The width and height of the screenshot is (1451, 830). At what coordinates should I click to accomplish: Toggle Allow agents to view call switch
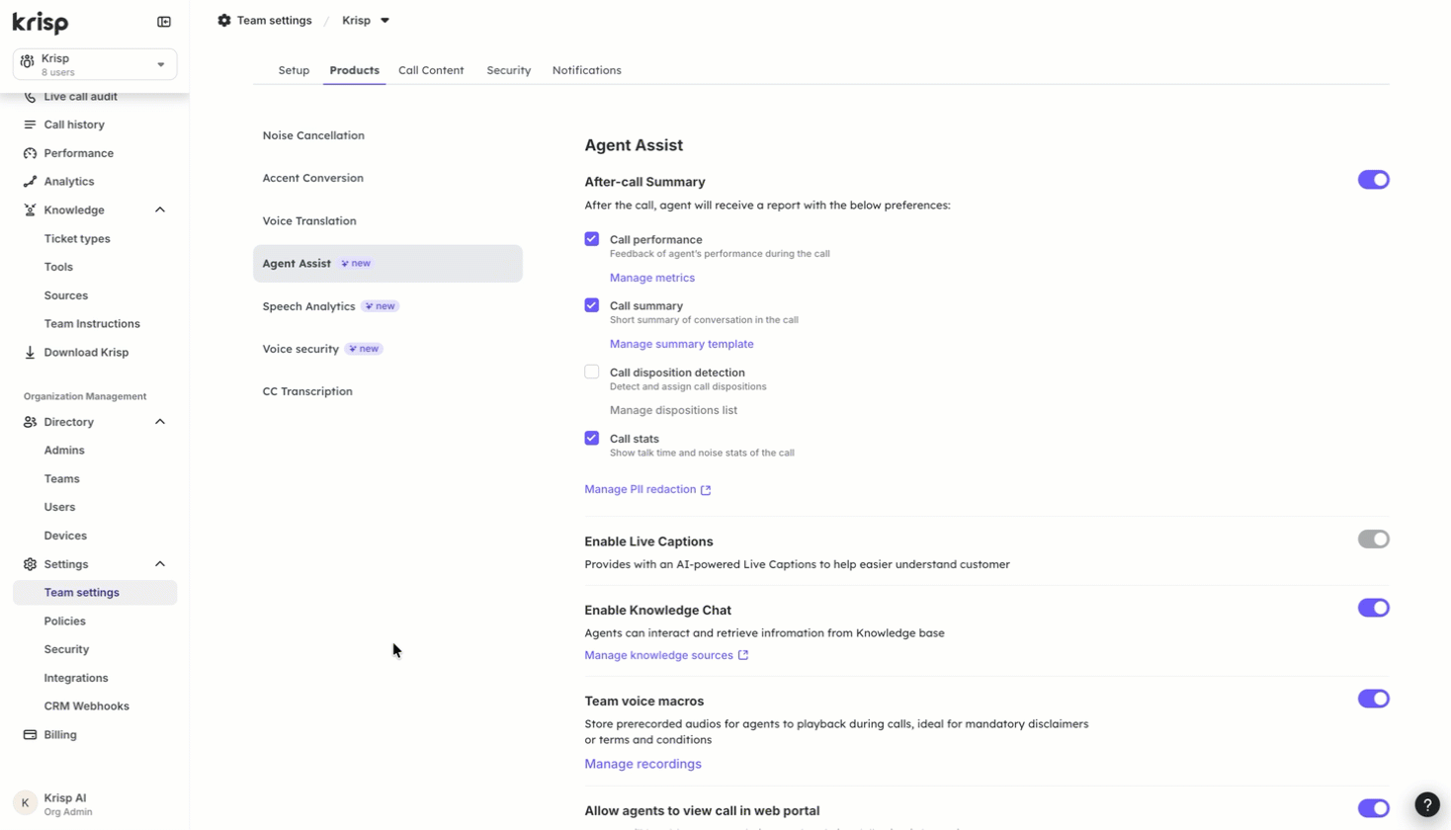click(1373, 808)
